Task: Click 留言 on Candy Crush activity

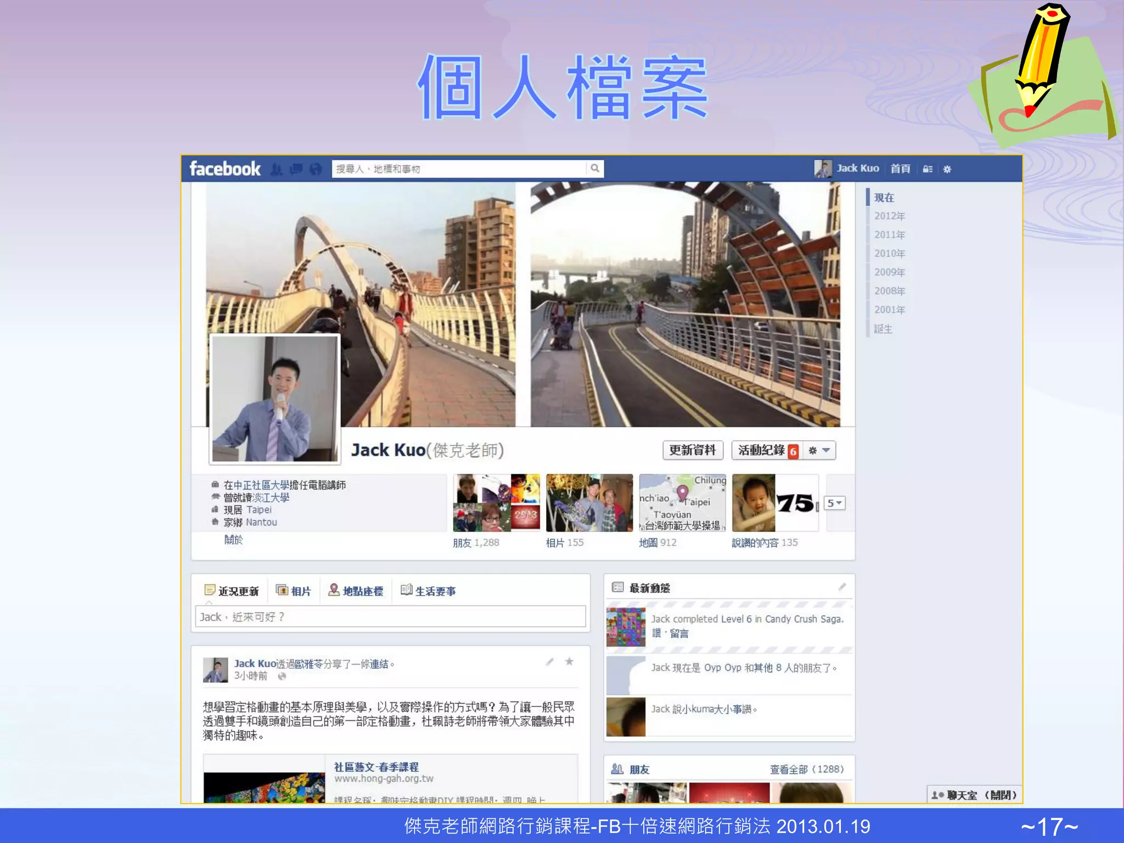Action: 679,633
